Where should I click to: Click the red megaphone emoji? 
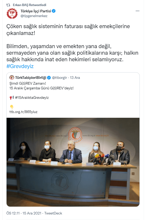[x=12, y=98]
